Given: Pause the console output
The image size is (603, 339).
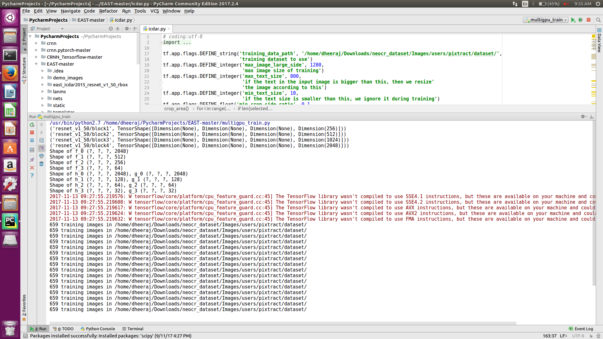Looking at the screenshot, I should click(32, 140).
